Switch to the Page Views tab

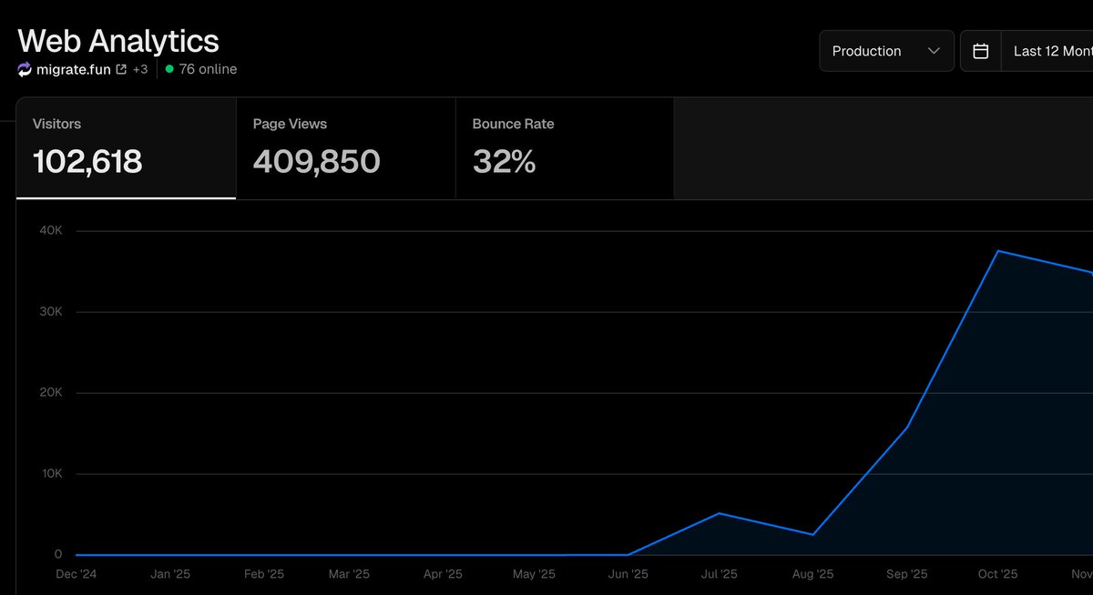coord(345,148)
